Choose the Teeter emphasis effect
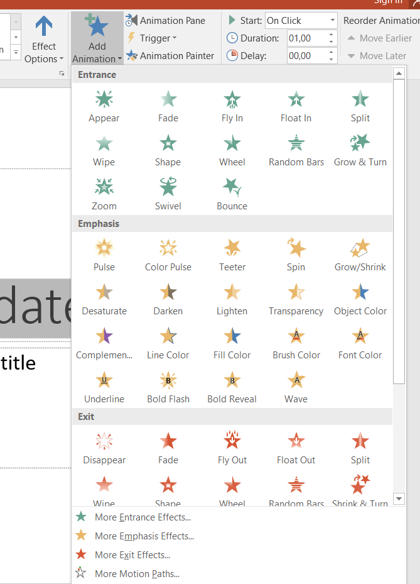Viewport: 420px width, 584px height. [x=232, y=255]
